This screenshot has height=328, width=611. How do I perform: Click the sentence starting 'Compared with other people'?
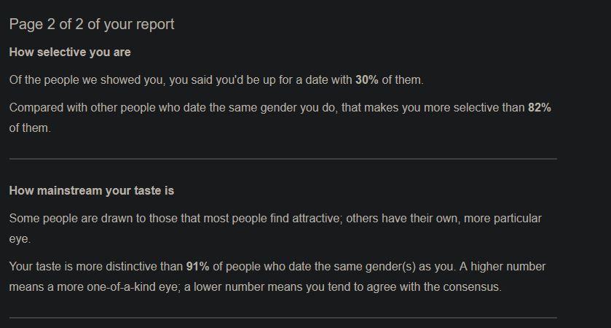click(280, 118)
